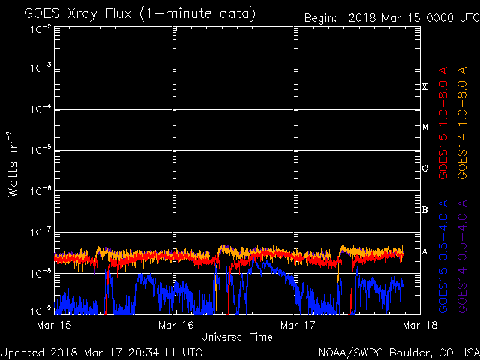Click the "Updated 2018 Mar 17 20:34:11 UTC" timestamp
The width and height of the screenshot is (480, 360).
pyautogui.click(x=101, y=352)
